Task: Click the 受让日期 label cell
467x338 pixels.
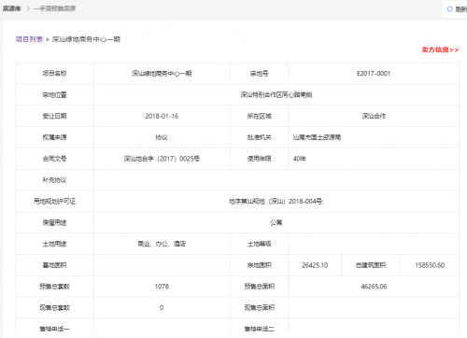Action: (x=54, y=116)
